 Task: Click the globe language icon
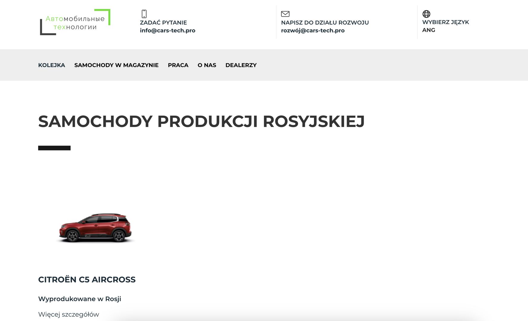426,14
